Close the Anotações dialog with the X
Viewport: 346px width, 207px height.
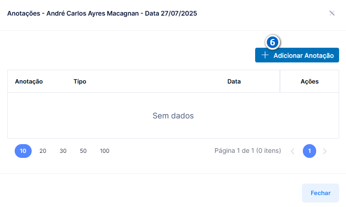(x=332, y=13)
